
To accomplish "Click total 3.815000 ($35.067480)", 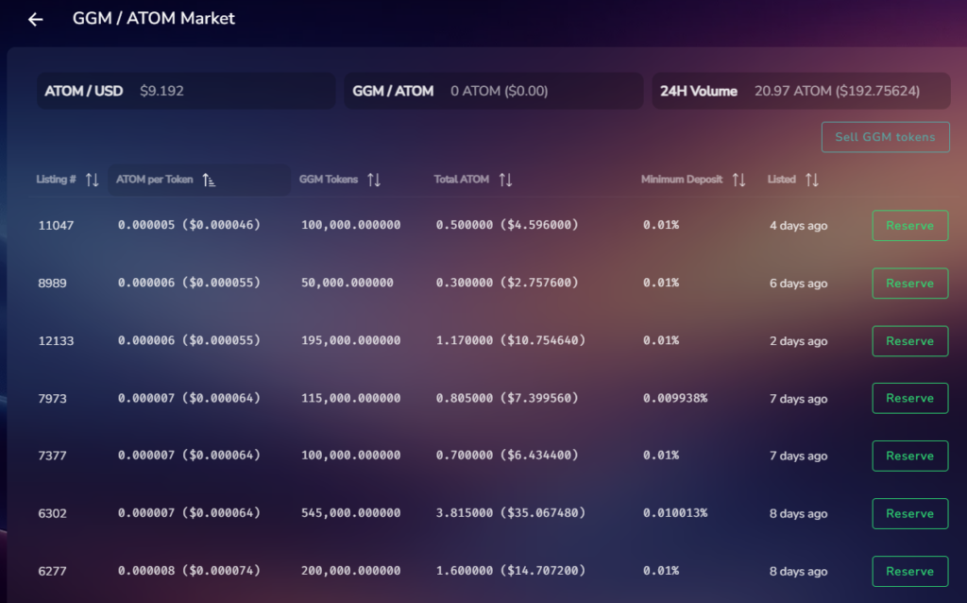I will [511, 513].
